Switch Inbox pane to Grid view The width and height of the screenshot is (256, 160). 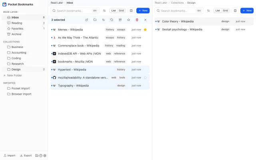tap(121, 11)
